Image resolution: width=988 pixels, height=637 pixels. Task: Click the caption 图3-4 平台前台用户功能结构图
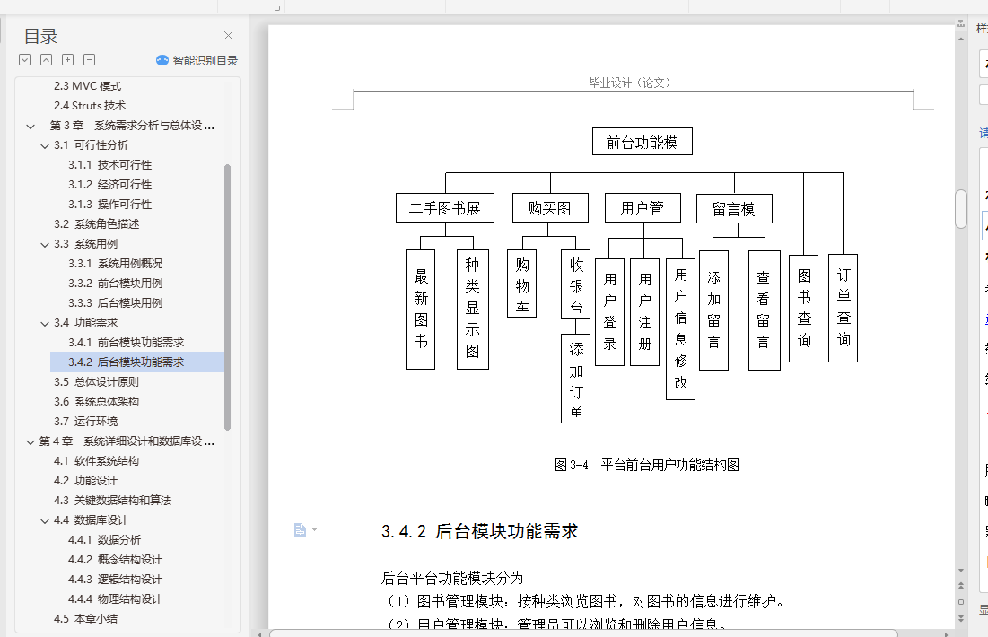coord(646,465)
